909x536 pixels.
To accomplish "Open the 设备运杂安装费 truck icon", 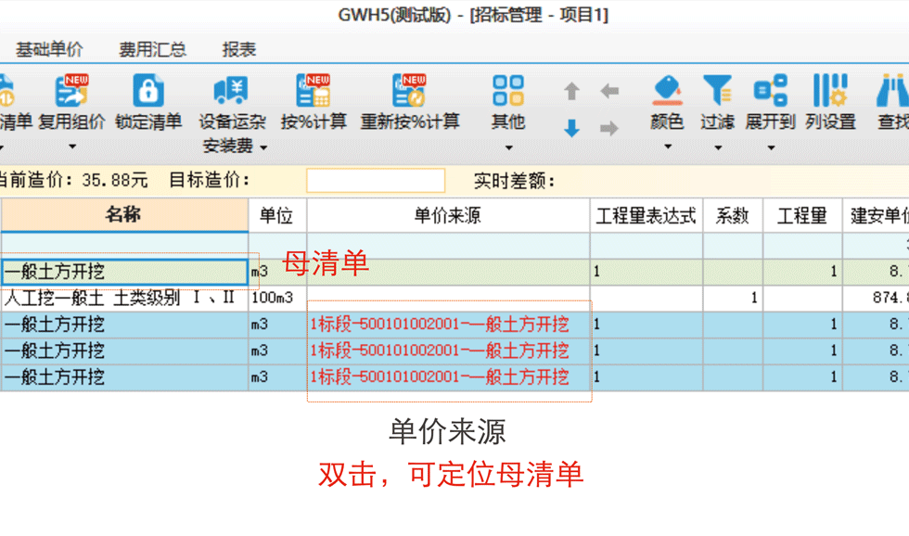I will tap(231, 91).
